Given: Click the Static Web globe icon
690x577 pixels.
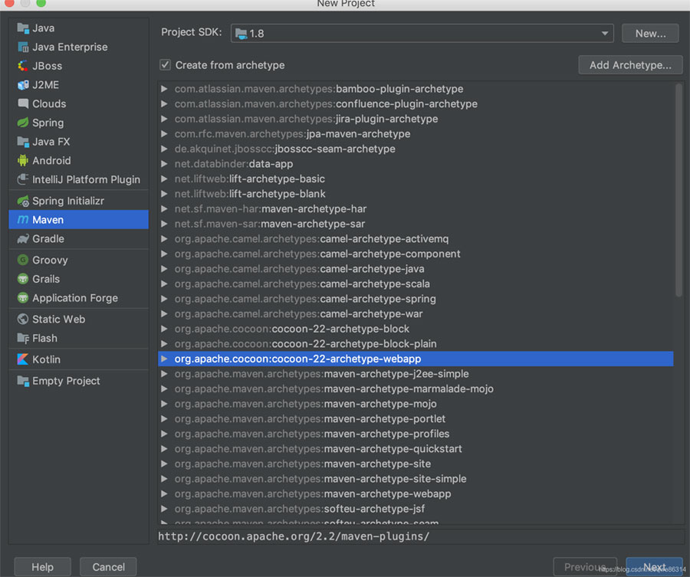Looking at the screenshot, I should [x=23, y=320].
